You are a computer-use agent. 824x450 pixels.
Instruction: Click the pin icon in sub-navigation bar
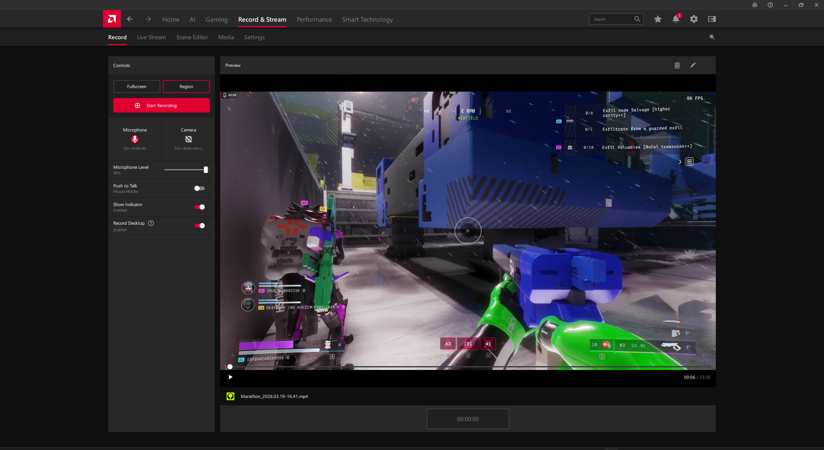point(712,37)
